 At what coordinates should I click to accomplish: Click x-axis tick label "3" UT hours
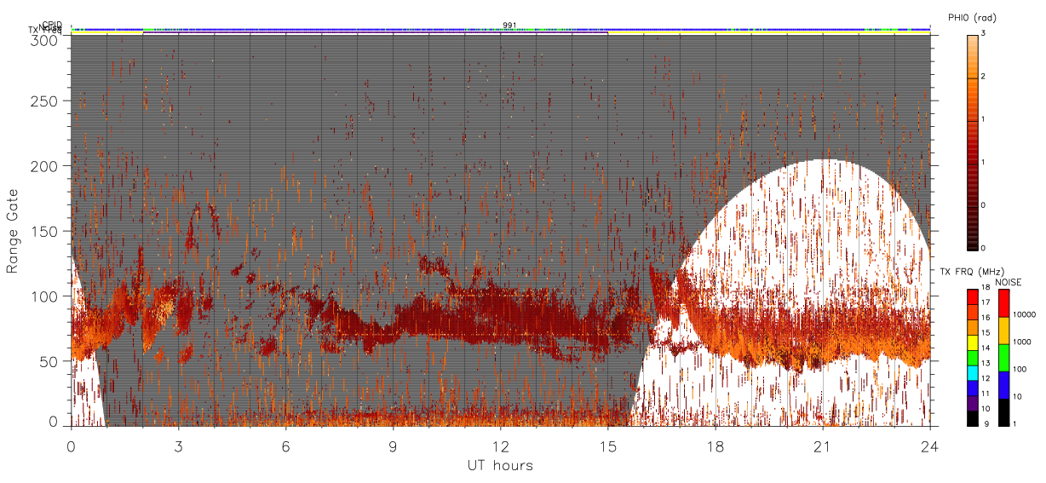coord(179,446)
